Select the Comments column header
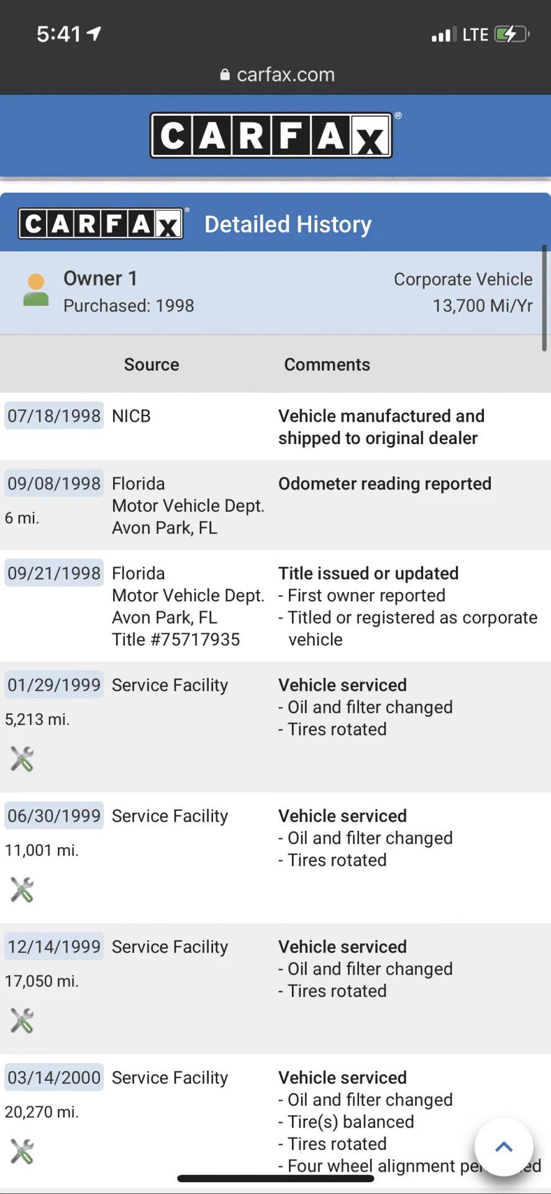The image size is (551, 1194). (x=327, y=364)
